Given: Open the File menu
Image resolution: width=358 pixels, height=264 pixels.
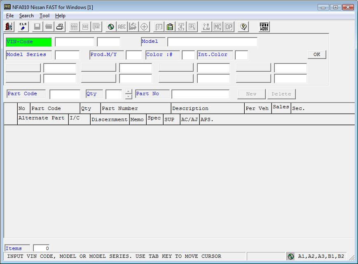Looking at the screenshot, I should [x=10, y=16].
